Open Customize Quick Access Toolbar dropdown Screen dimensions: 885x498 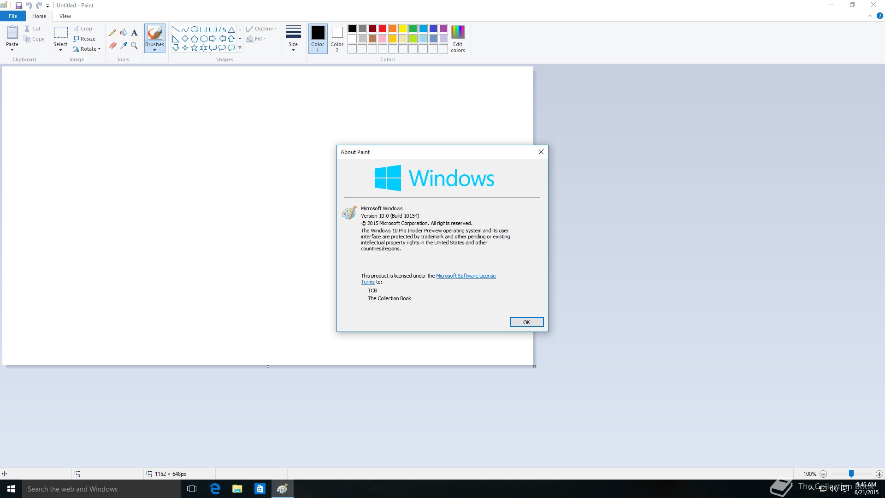pos(47,6)
